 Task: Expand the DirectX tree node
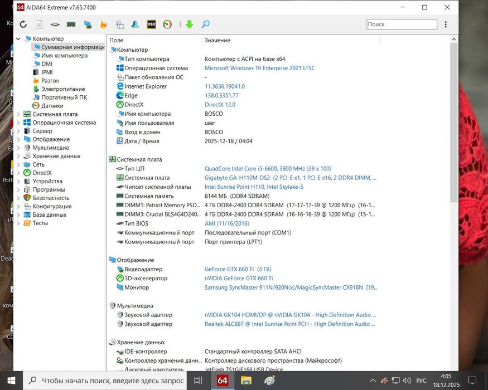18,173
